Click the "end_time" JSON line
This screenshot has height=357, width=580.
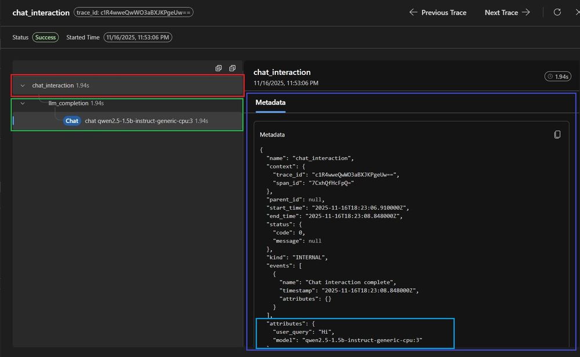point(334,216)
